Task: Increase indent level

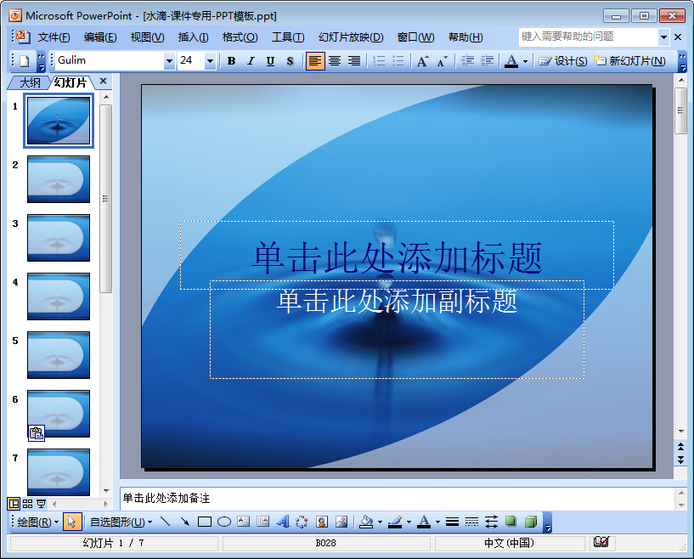Action: pos(487,61)
